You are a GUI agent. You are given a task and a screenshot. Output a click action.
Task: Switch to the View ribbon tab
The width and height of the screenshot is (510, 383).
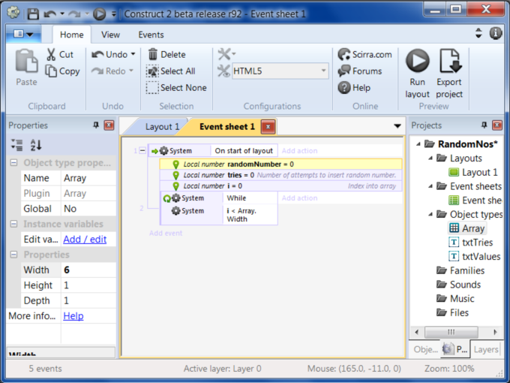110,35
